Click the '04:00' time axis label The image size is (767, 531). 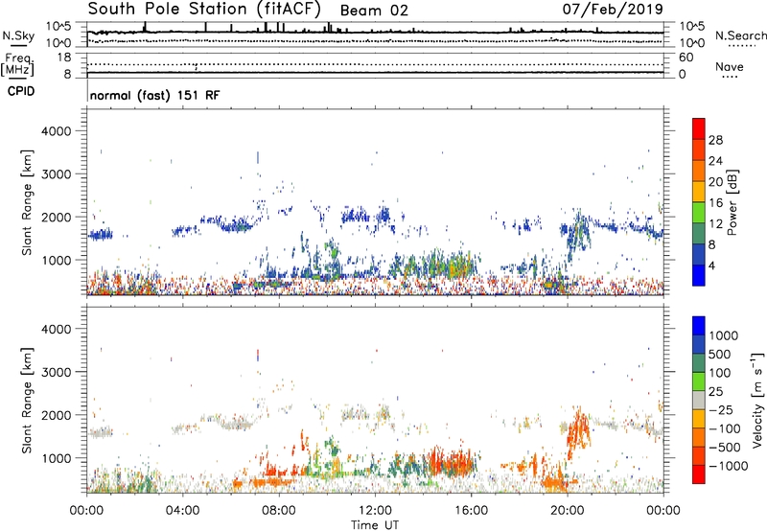[183, 511]
